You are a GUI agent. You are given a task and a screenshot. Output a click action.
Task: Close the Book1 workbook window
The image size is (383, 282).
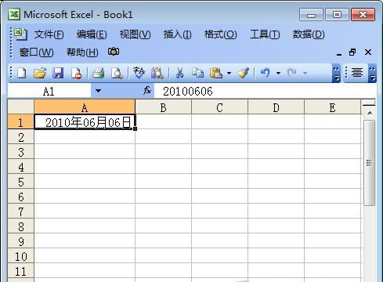click(x=368, y=52)
